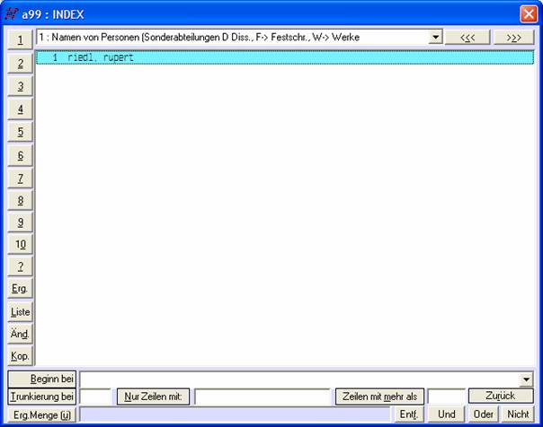Screen dimensions: 543x427
Task: Select index button 1
Action: tap(20, 39)
